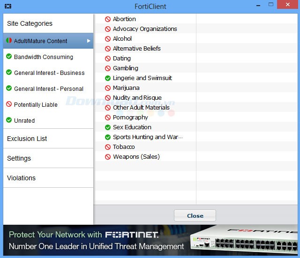Click the Fortinet banner advertisement
The image size is (300, 258).
(x=150, y=240)
